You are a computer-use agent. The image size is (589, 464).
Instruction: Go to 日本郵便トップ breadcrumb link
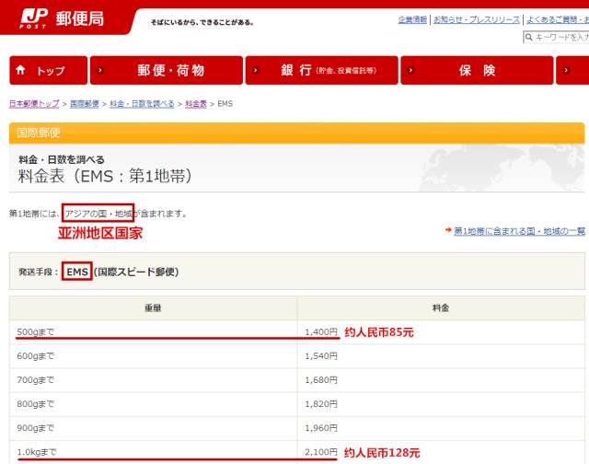point(34,104)
